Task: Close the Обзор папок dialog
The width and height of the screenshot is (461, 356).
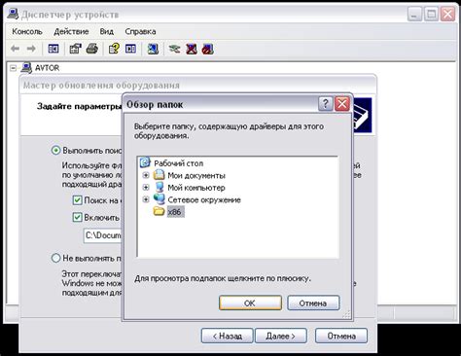Action: [342, 104]
